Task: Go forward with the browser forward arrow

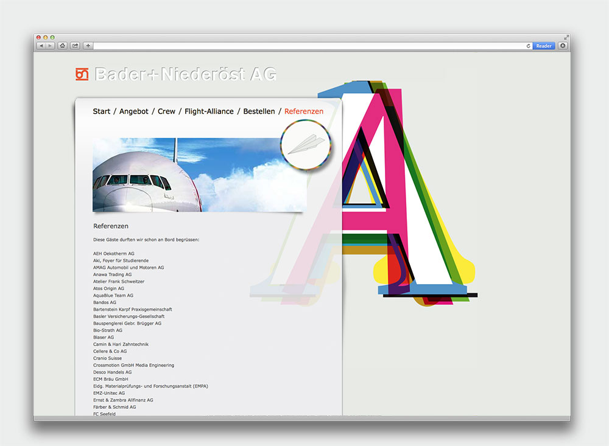Action: 50,46
